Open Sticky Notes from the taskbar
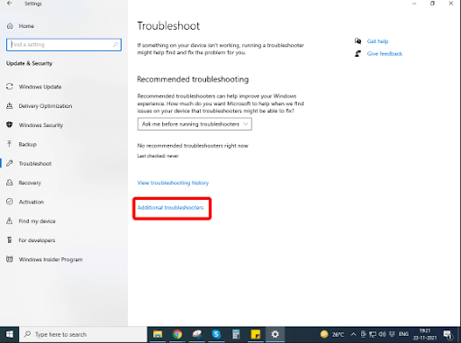461x343 pixels. (256, 334)
